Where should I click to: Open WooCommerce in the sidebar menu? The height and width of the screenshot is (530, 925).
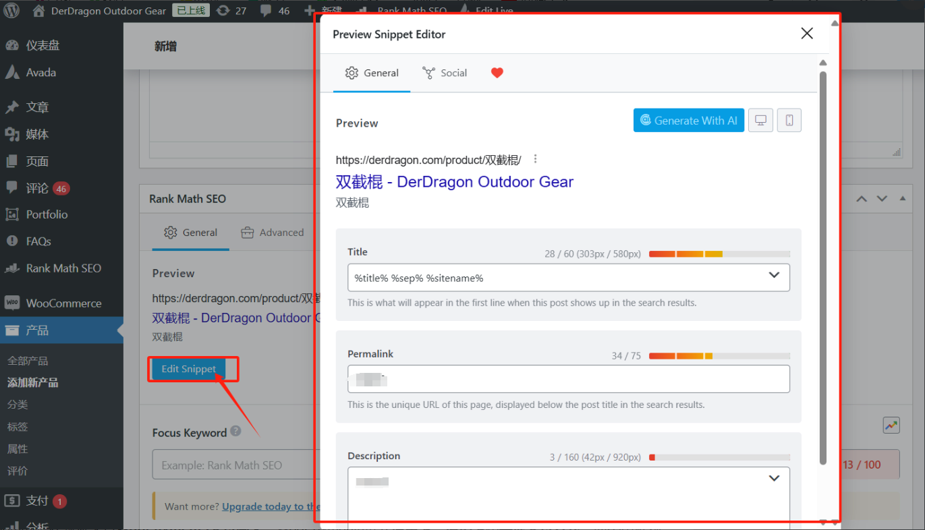point(63,303)
